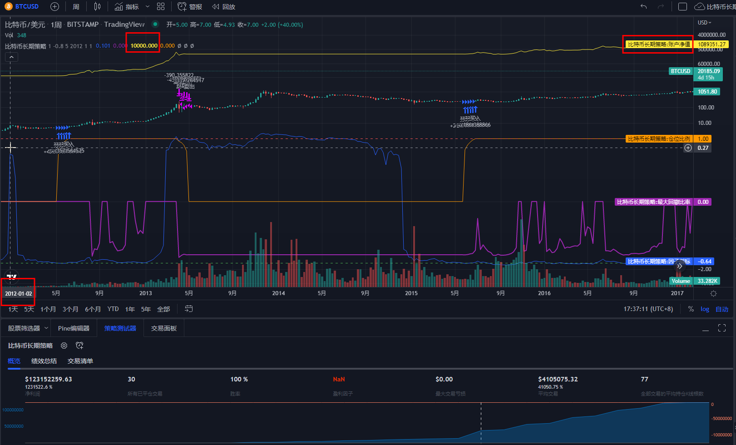Toggle the 自动 auto scale option
The height and width of the screenshot is (445, 736).
[x=722, y=309]
